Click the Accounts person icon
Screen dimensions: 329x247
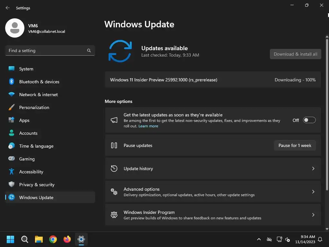click(12, 133)
